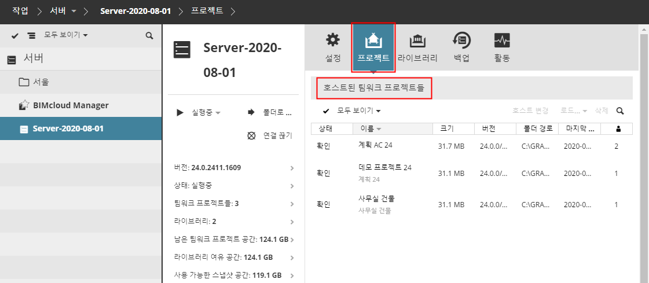Image resolution: width=649 pixels, height=283 pixels.
Task: Click the checkmark icon in projects toolbar
Action: (326, 111)
